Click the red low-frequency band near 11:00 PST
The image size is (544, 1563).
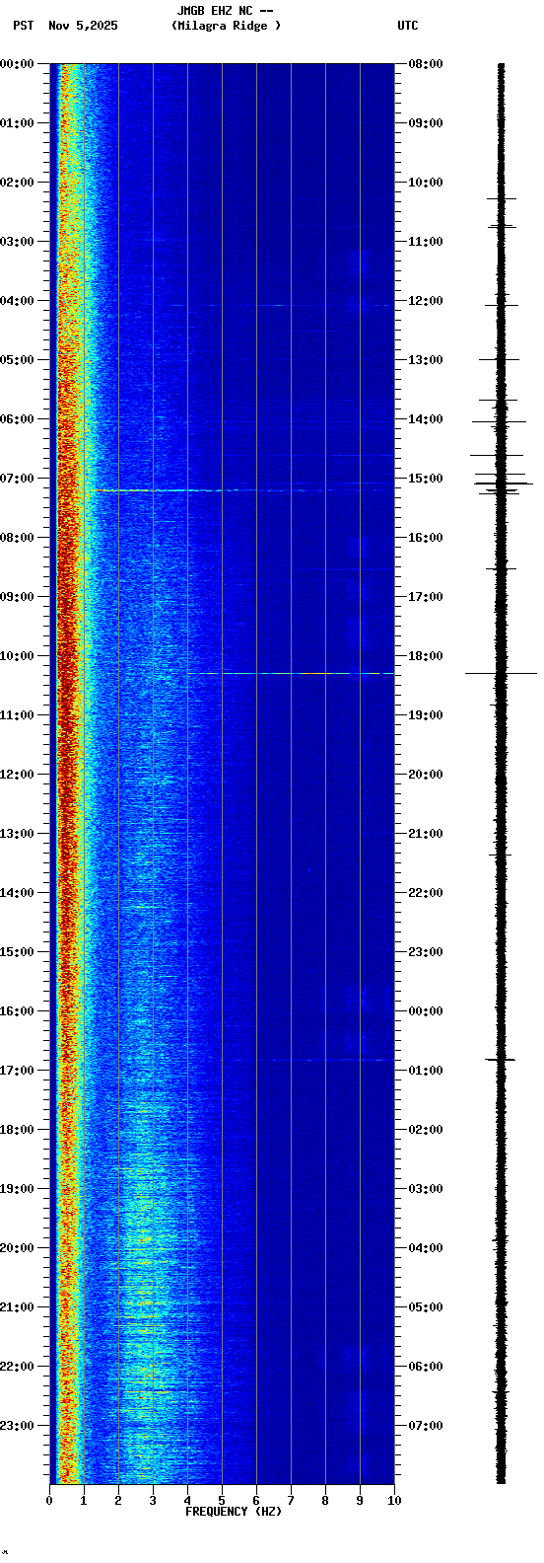67,715
